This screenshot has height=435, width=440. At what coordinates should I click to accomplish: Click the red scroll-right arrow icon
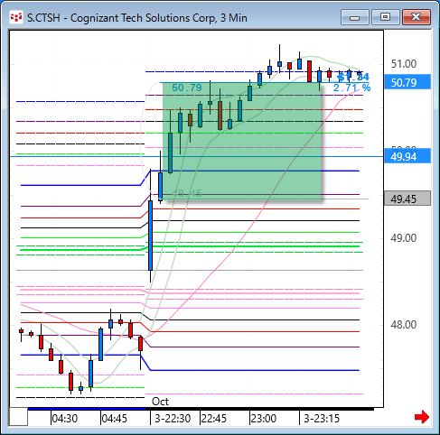point(422,417)
